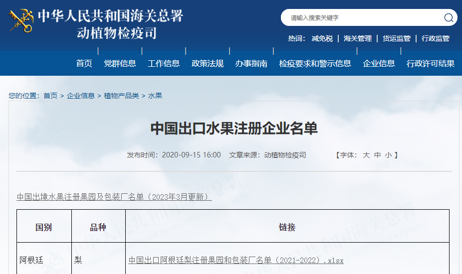The width and height of the screenshot is (462, 274).
Task: Select 工作信息 in the navigation bar
Action: pos(164,63)
